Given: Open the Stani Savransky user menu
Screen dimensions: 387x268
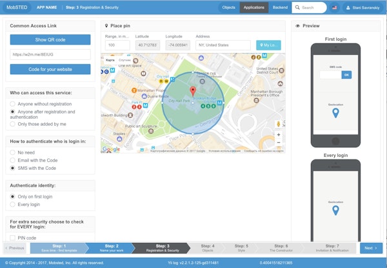Looking at the screenshot, I should [362, 8].
